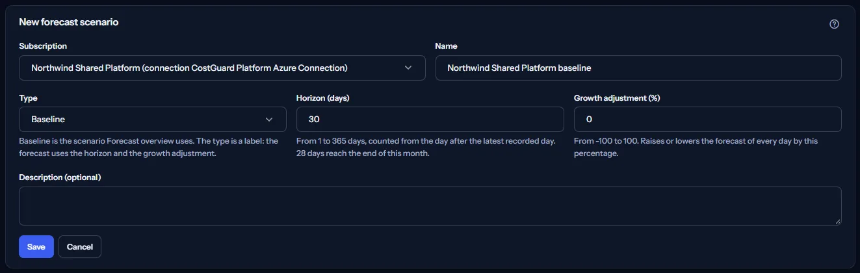Click the chevron arrow in Type selector
Image resolution: width=860 pixels, height=273 pixels.
coord(269,120)
